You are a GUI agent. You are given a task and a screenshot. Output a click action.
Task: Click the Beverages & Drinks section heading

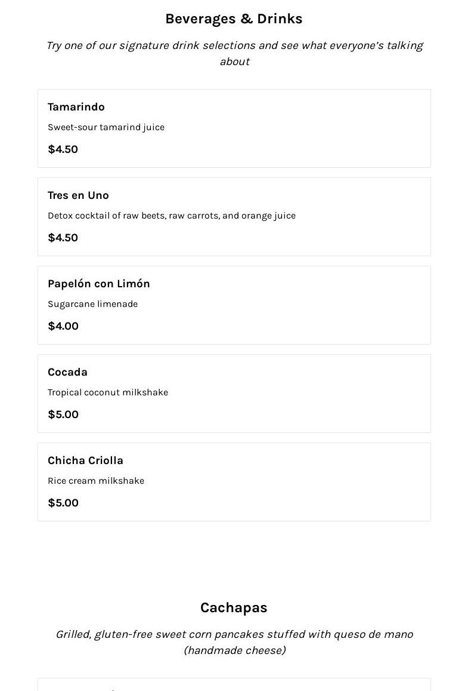coord(234,19)
